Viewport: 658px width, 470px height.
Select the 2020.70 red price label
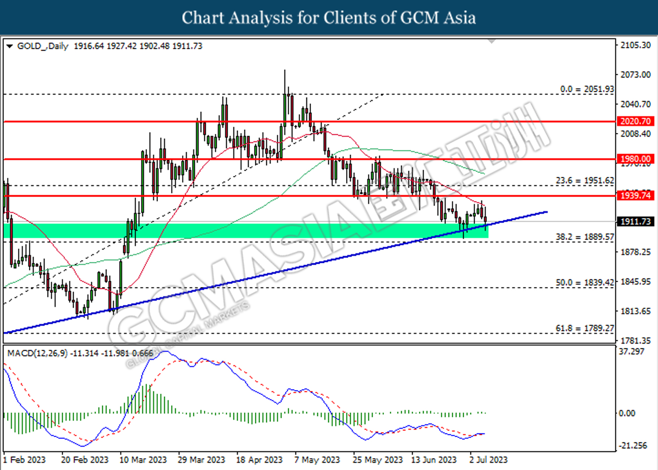(x=636, y=122)
